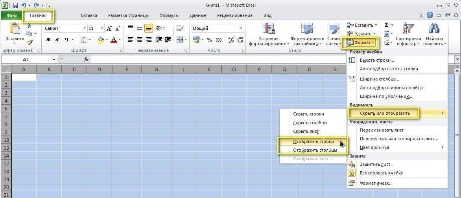This screenshot has height=198, width=461.
Task: Open the Calibri font name dropdown
Action: point(85,29)
